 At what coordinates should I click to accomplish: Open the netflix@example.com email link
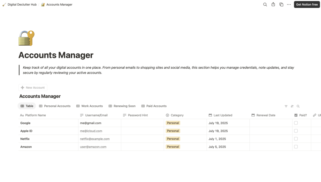95,139
